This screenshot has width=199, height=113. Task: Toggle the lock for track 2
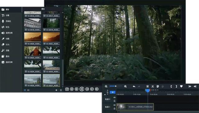tap(115, 101)
